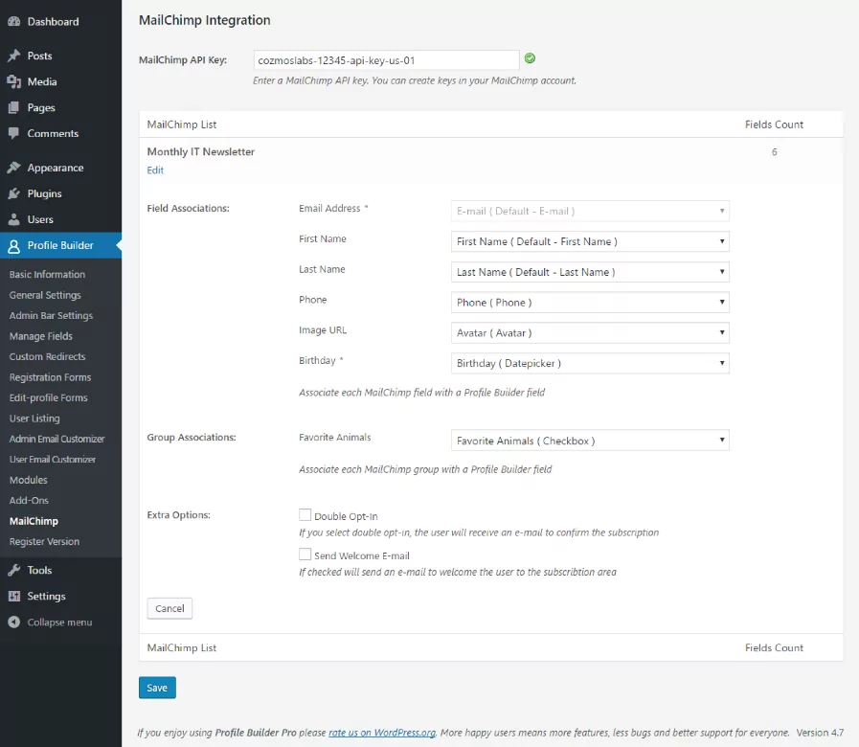The width and height of the screenshot is (859, 747).
Task: Click the top Fields Count column header
Action: point(774,124)
